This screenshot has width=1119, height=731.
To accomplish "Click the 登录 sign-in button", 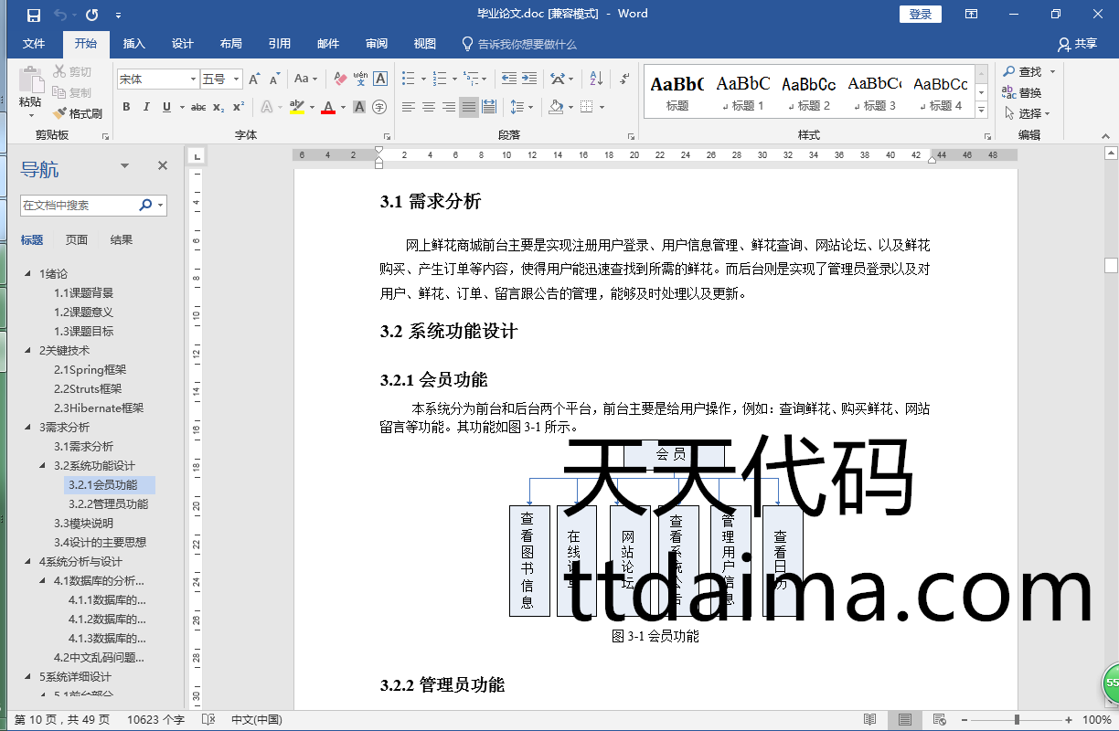I will click(x=920, y=14).
